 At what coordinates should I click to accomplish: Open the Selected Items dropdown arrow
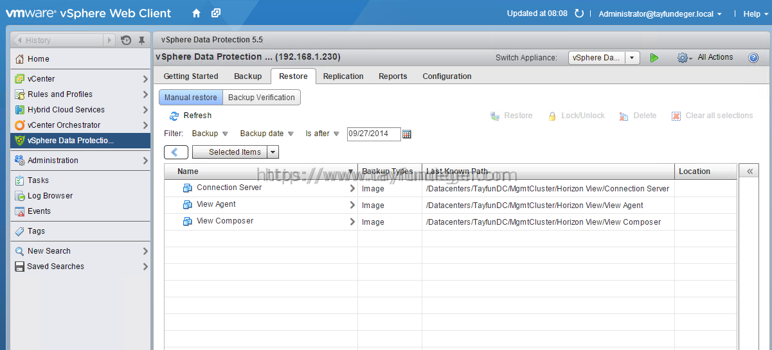coord(273,152)
